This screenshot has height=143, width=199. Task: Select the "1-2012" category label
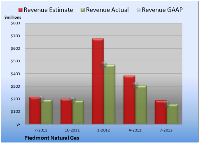click(x=104, y=130)
